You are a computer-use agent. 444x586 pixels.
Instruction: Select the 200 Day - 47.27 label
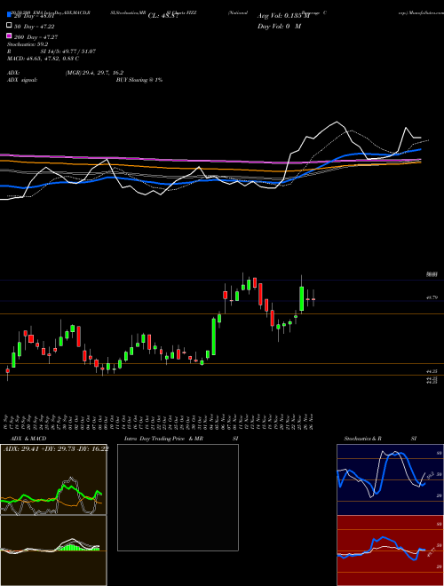(x=36, y=37)
